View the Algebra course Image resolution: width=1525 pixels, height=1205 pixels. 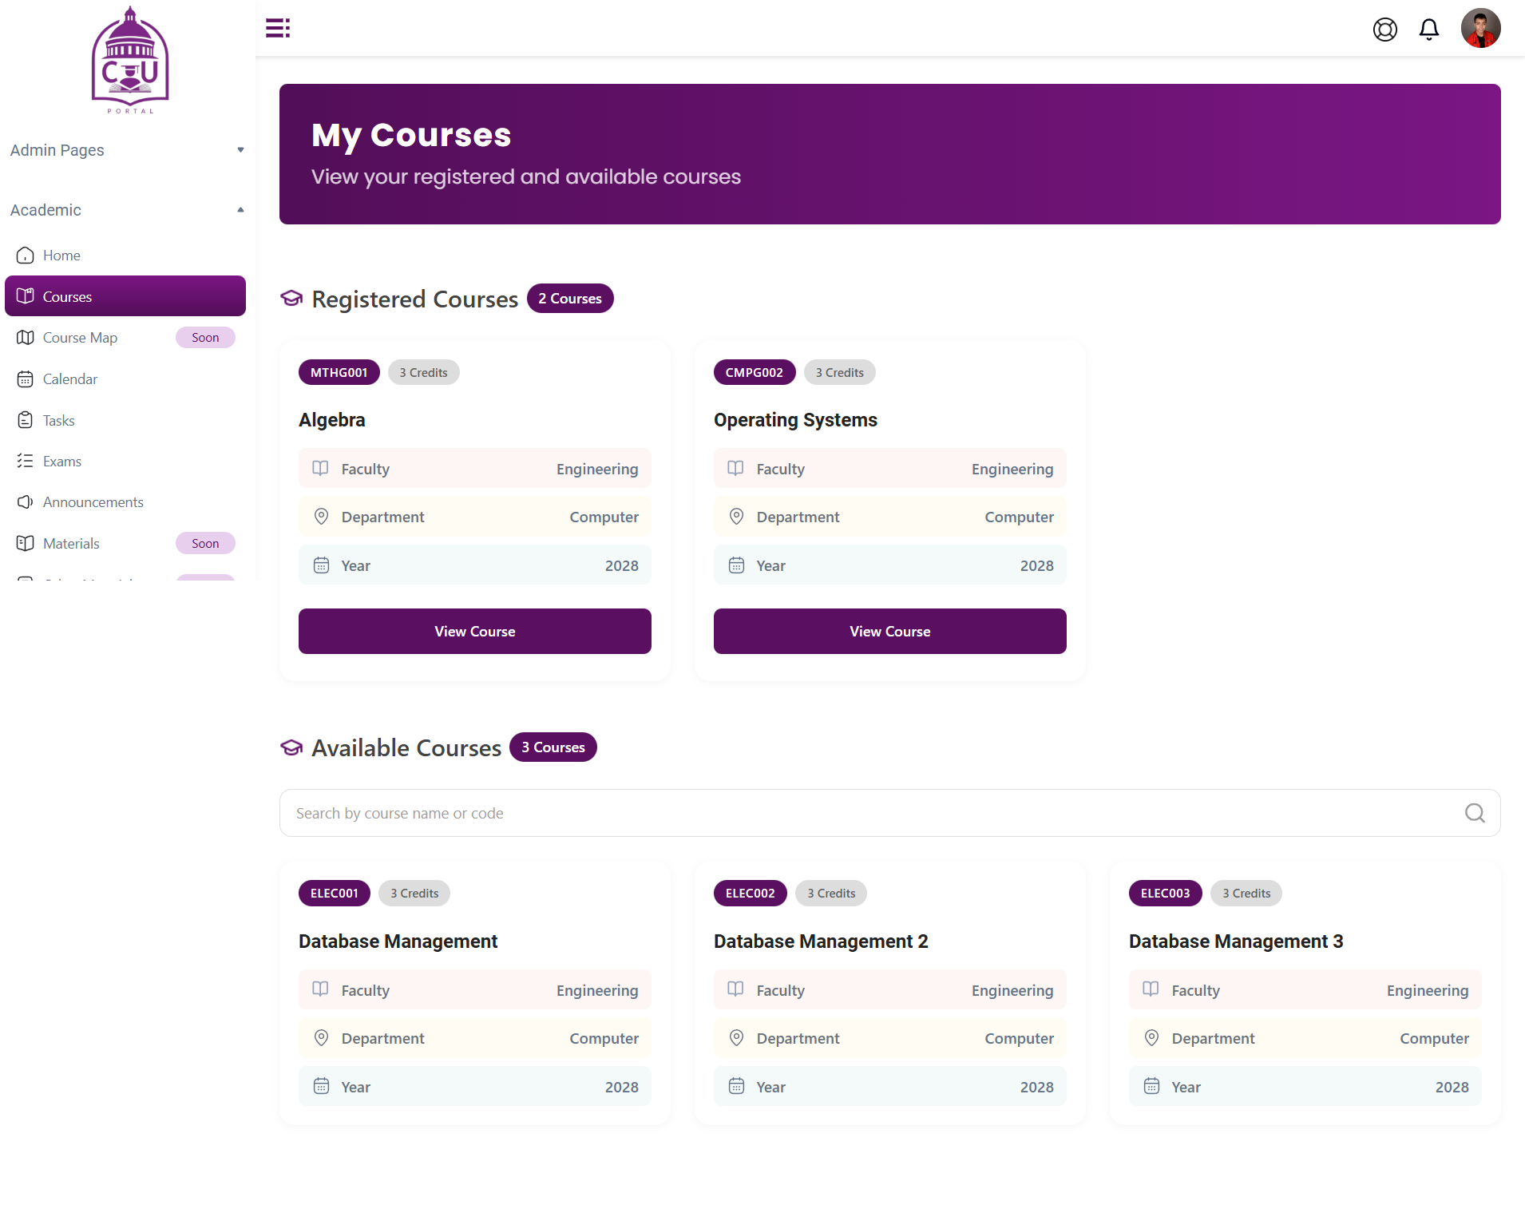click(x=474, y=632)
